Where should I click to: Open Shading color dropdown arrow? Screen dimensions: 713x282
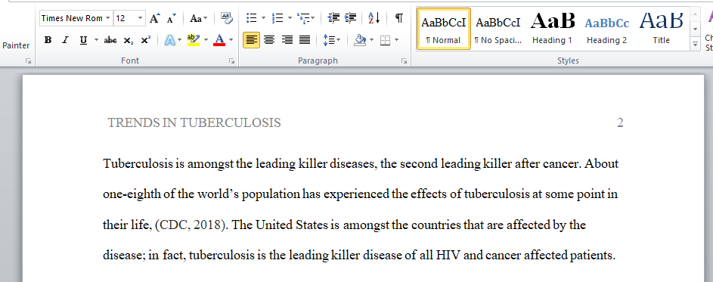[371, 40]
